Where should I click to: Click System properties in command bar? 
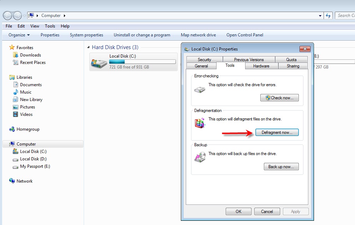pyautogui.click(x=87, y=35)
